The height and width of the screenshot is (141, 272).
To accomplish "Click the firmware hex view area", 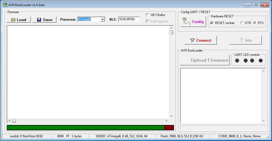I will [x=88, y=72].
